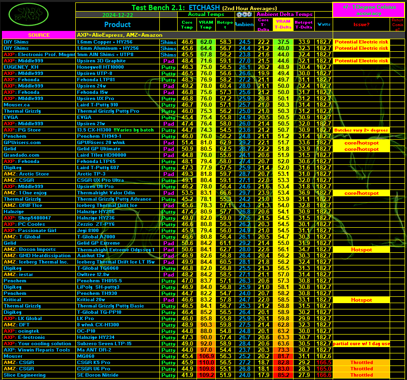Select the 1.6mm Copper + HY256 product cell
This screenshot has width=407, height=380.
point(118,42)
